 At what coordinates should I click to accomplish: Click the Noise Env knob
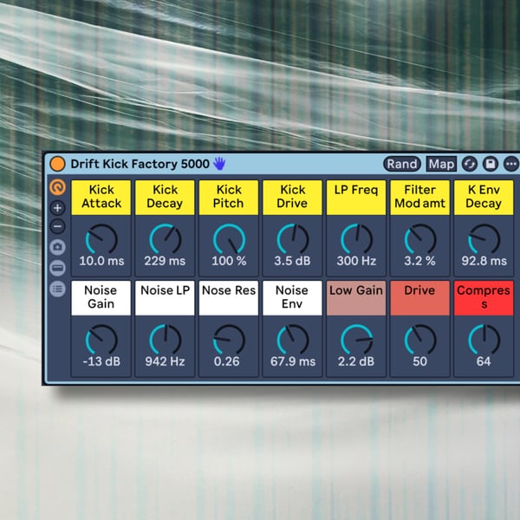293,340
